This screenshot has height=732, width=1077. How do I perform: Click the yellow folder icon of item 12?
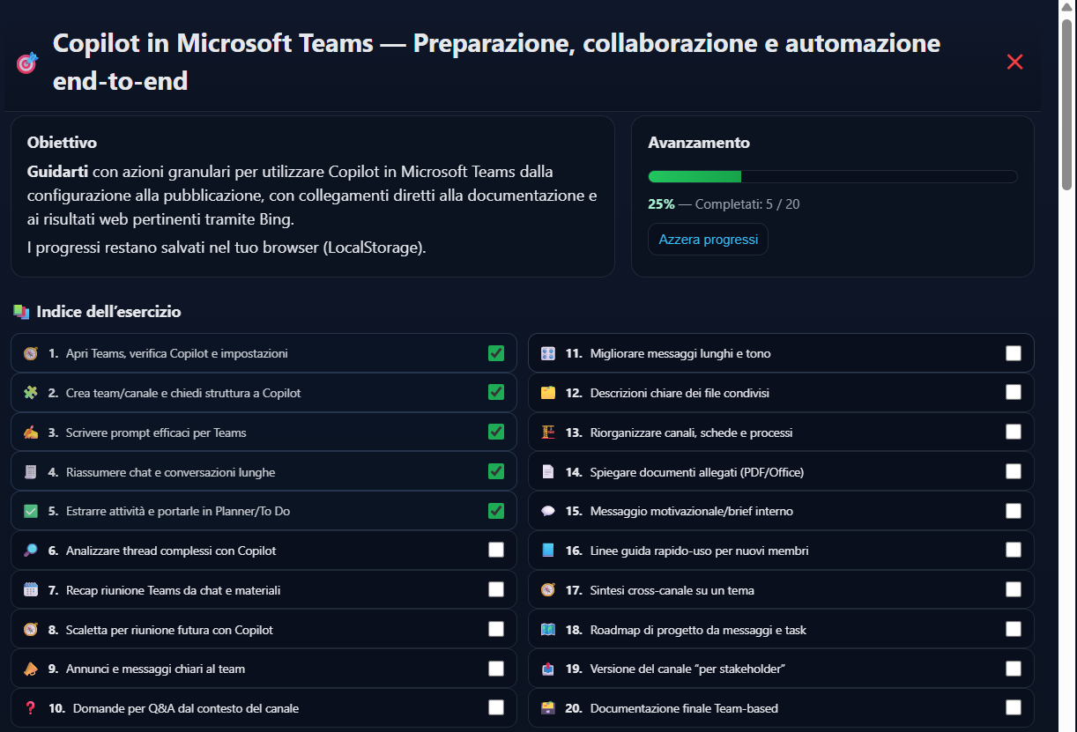[548, 393]
